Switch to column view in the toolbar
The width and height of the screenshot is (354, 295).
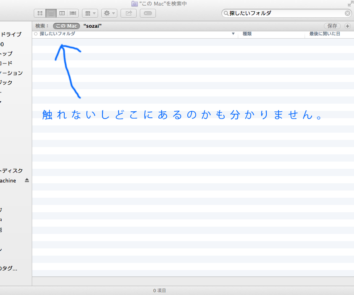point(62,13)
